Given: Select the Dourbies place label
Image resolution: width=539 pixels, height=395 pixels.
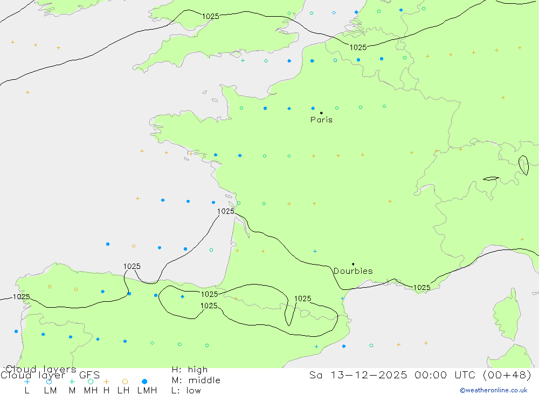Looking at the screenshot, I should (353, 271).
